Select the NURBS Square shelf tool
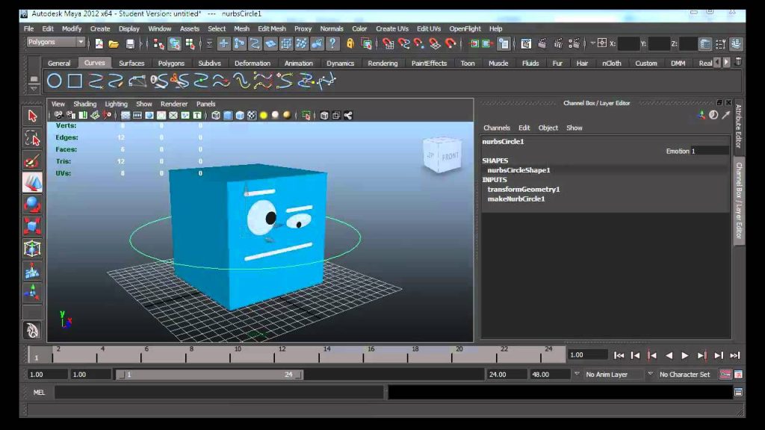The width and height of the screenshot is (765, 430). tap(75, 81)
